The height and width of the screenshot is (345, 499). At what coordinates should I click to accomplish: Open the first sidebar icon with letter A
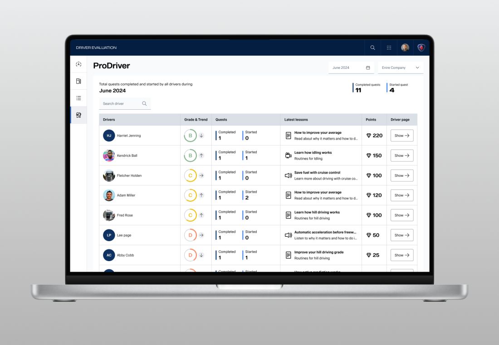tap(78, 64)
